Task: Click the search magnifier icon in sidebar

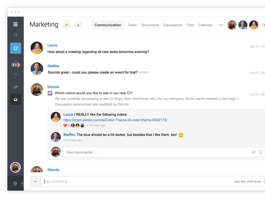Action: click(x=16, y=35)
